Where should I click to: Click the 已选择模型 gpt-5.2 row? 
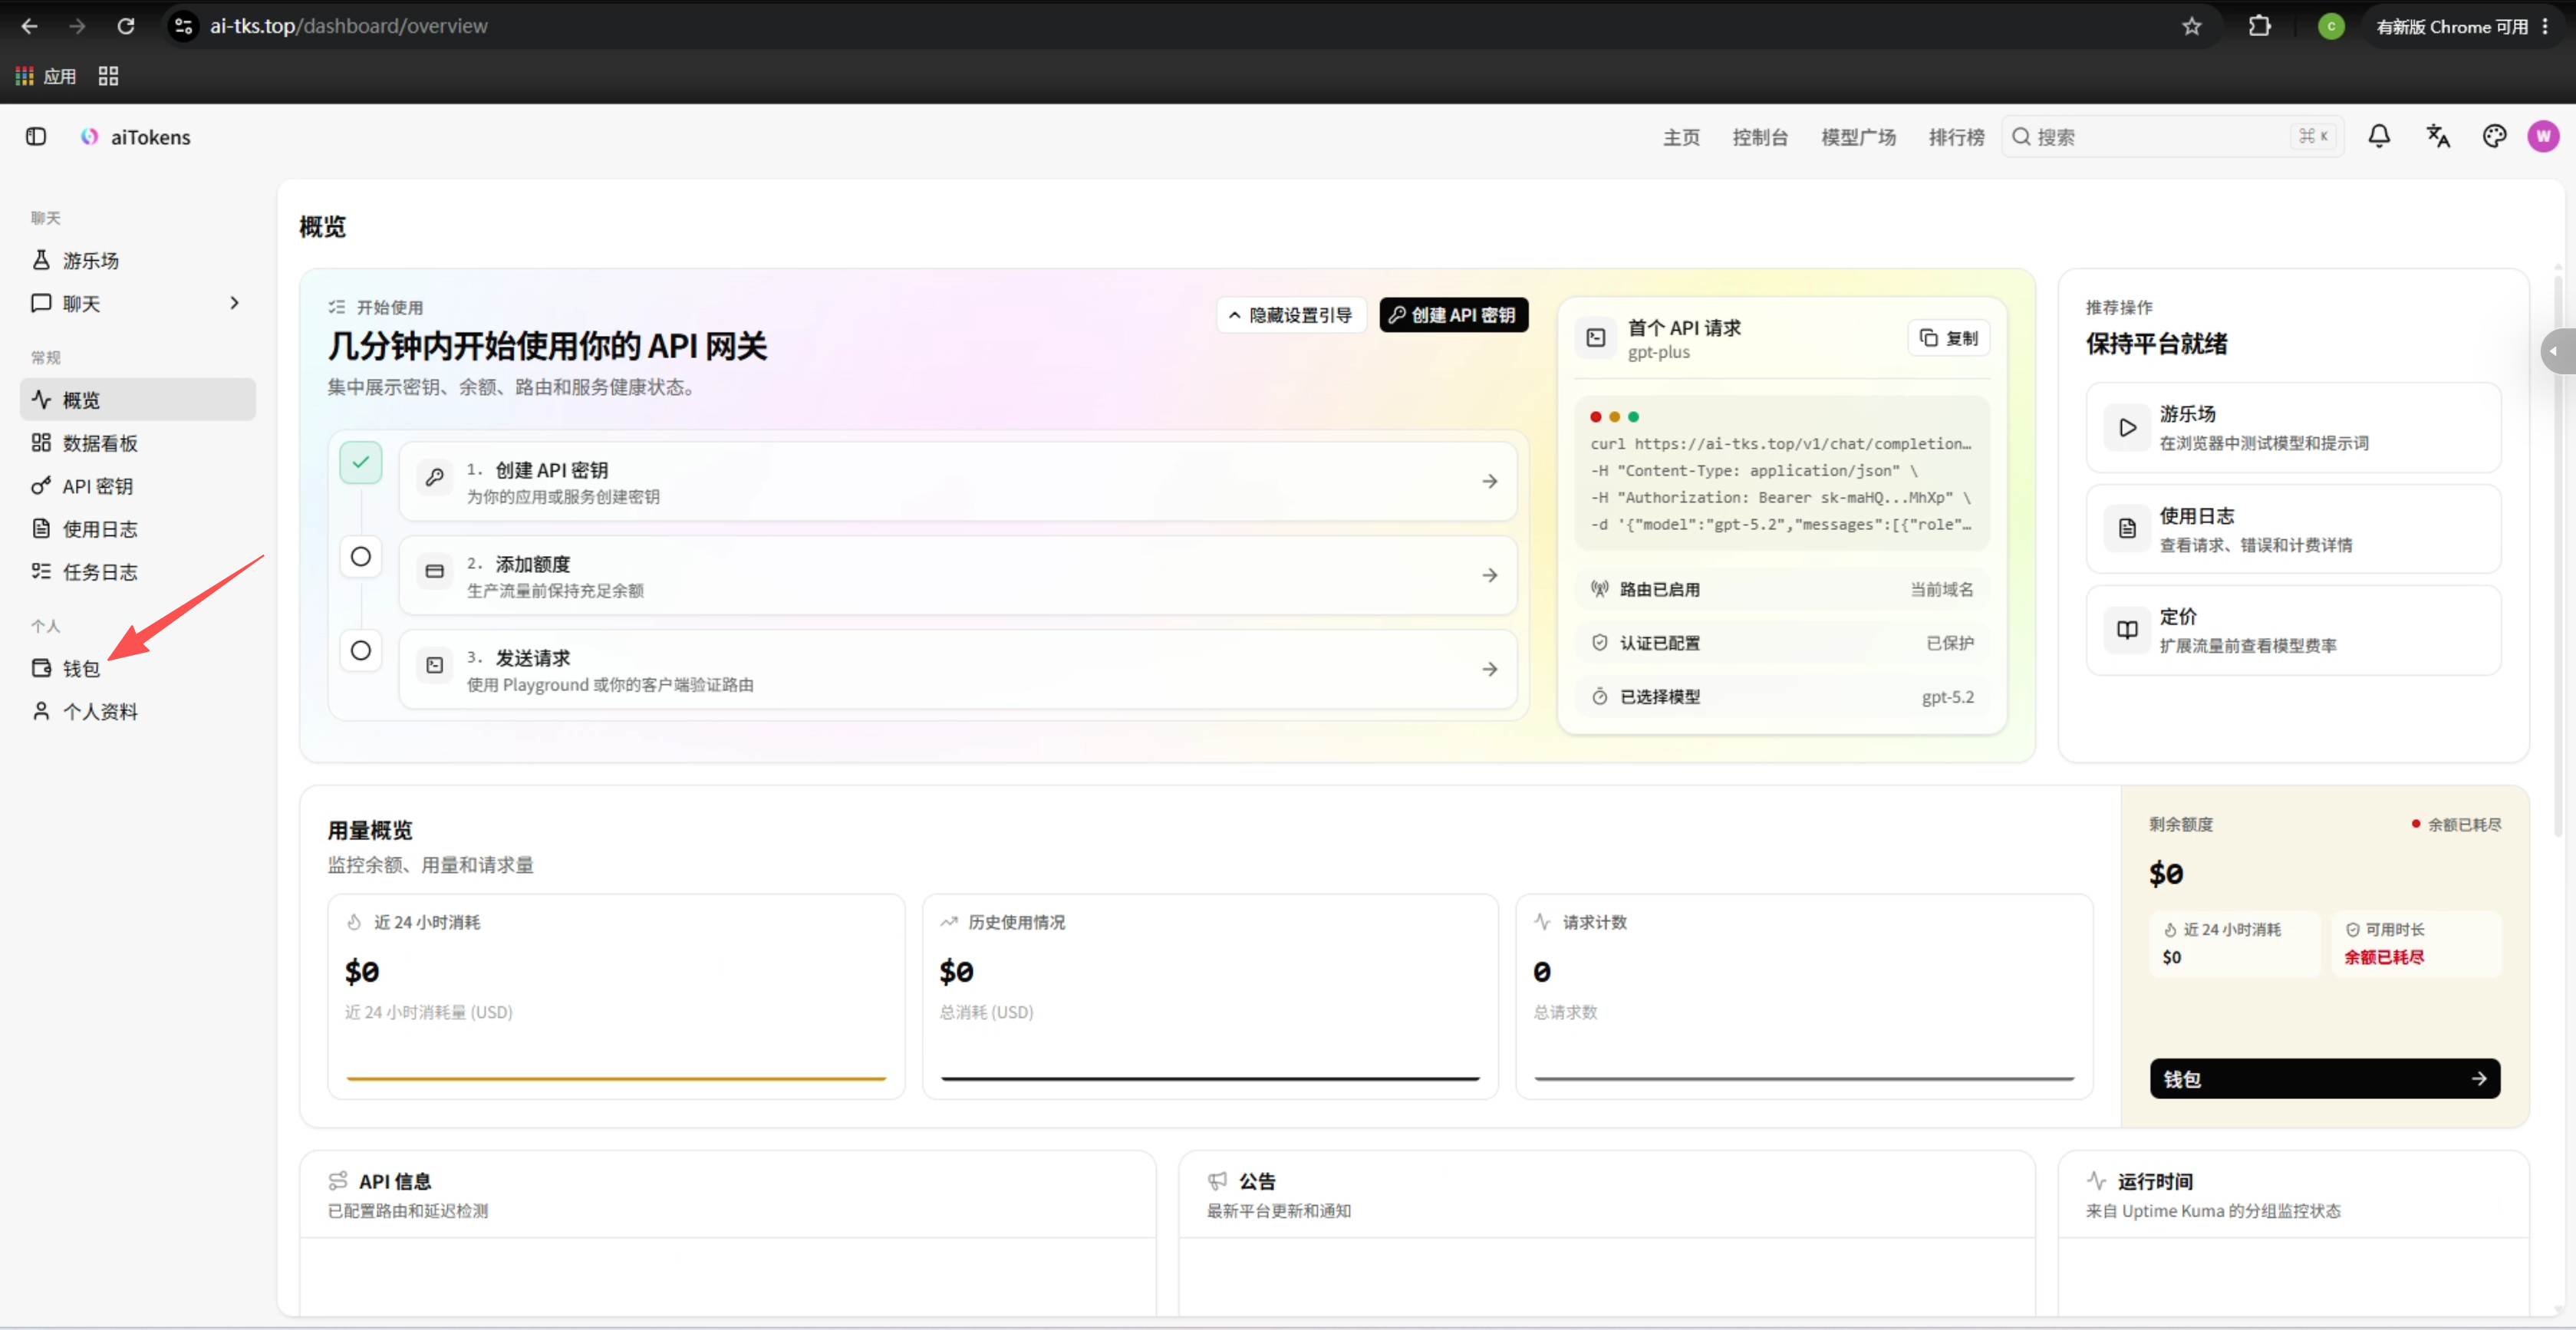pos(1782,697)
